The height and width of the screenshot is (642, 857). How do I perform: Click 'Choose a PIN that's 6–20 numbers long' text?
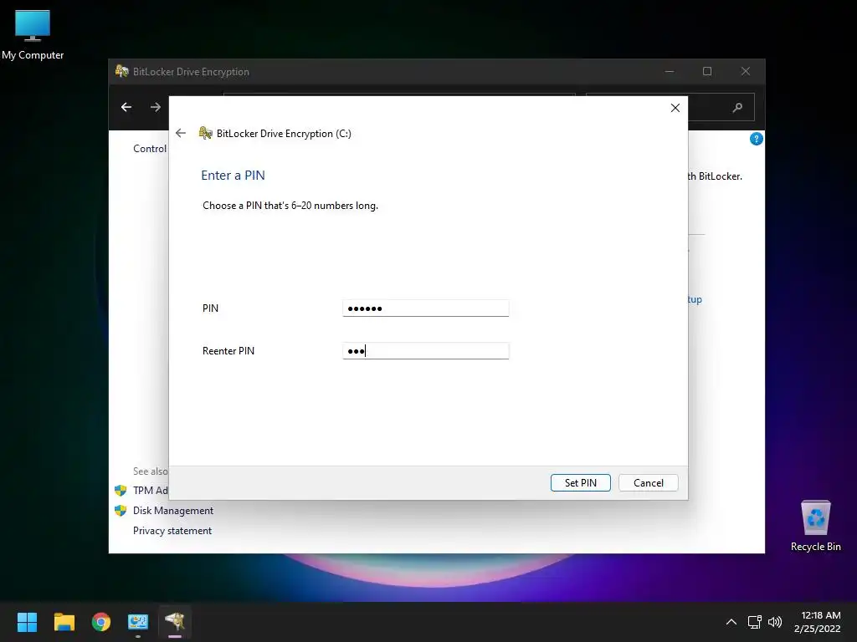point(290,206)
